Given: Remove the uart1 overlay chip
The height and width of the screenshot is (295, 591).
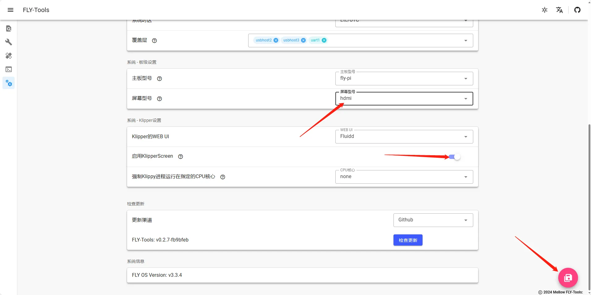Looking at the screenshot, I should point(324,40).
